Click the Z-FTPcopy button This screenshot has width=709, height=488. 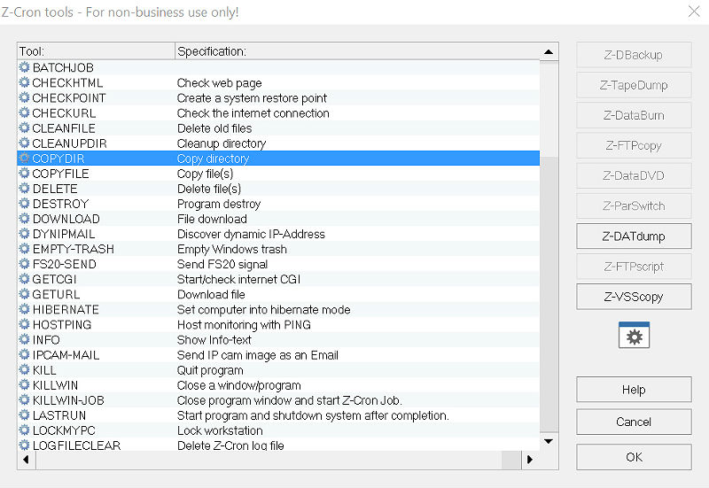634,145
